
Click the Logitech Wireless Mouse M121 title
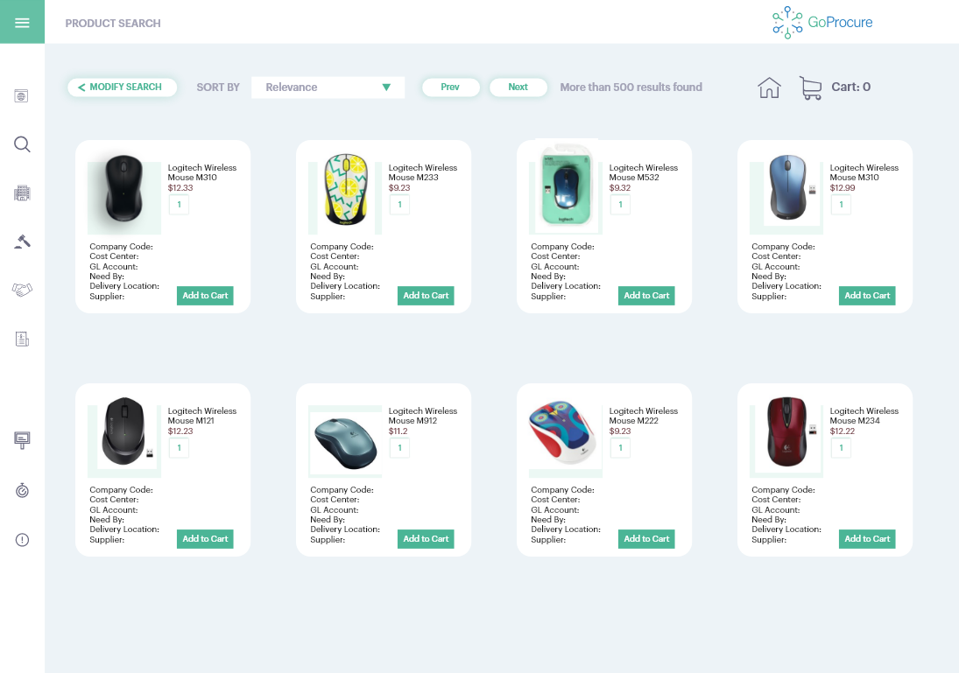coord(201,416)
